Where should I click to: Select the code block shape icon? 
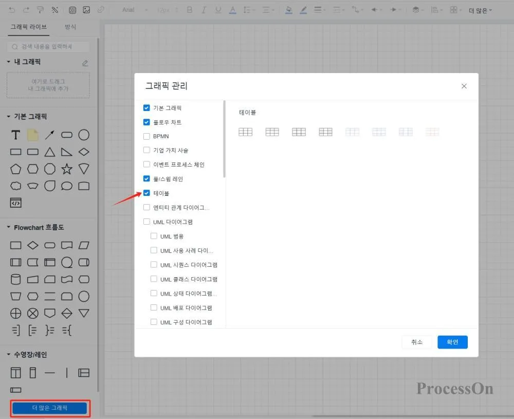pos(16,203)
